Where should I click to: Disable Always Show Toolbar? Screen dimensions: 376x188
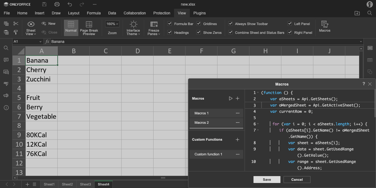230,23
